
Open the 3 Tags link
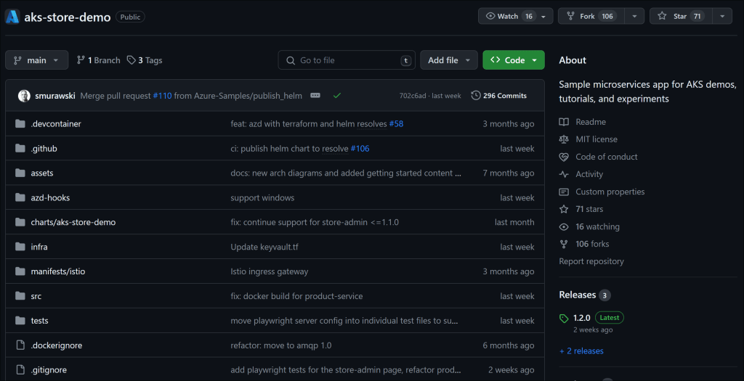145,60
